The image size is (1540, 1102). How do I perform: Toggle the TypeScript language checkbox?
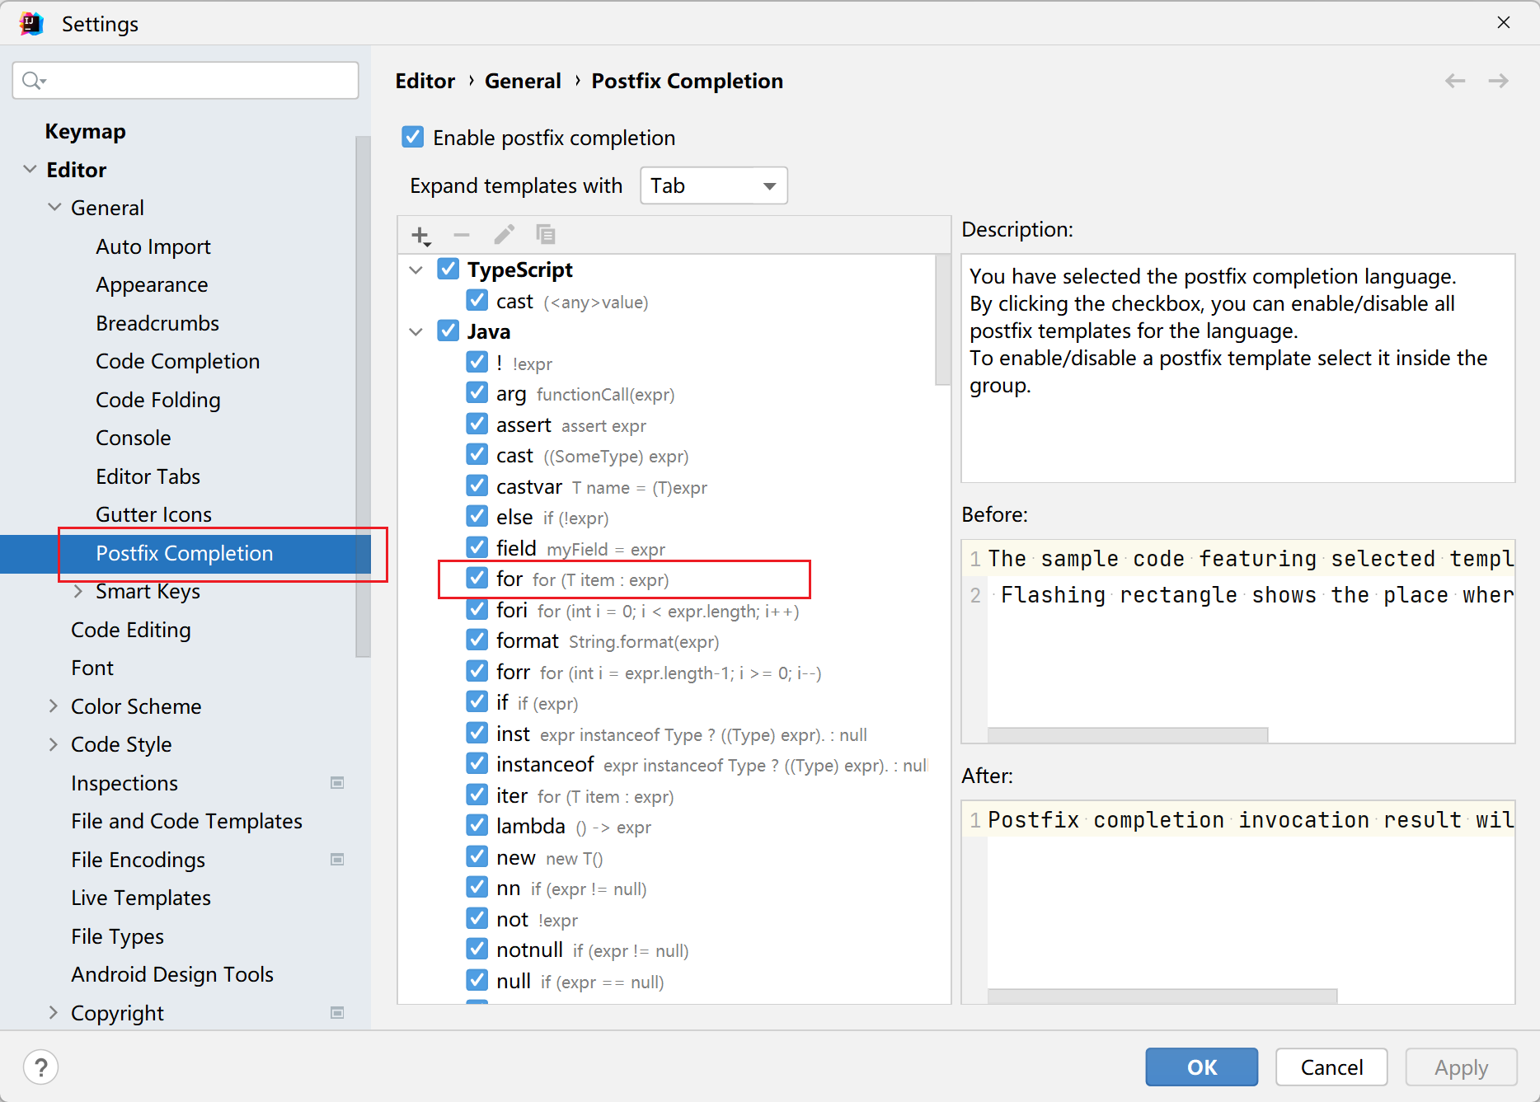tap(448, 270)
